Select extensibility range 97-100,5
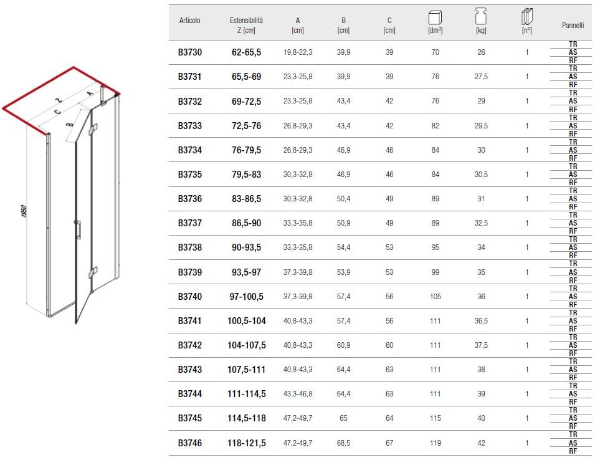 point(246,297)
